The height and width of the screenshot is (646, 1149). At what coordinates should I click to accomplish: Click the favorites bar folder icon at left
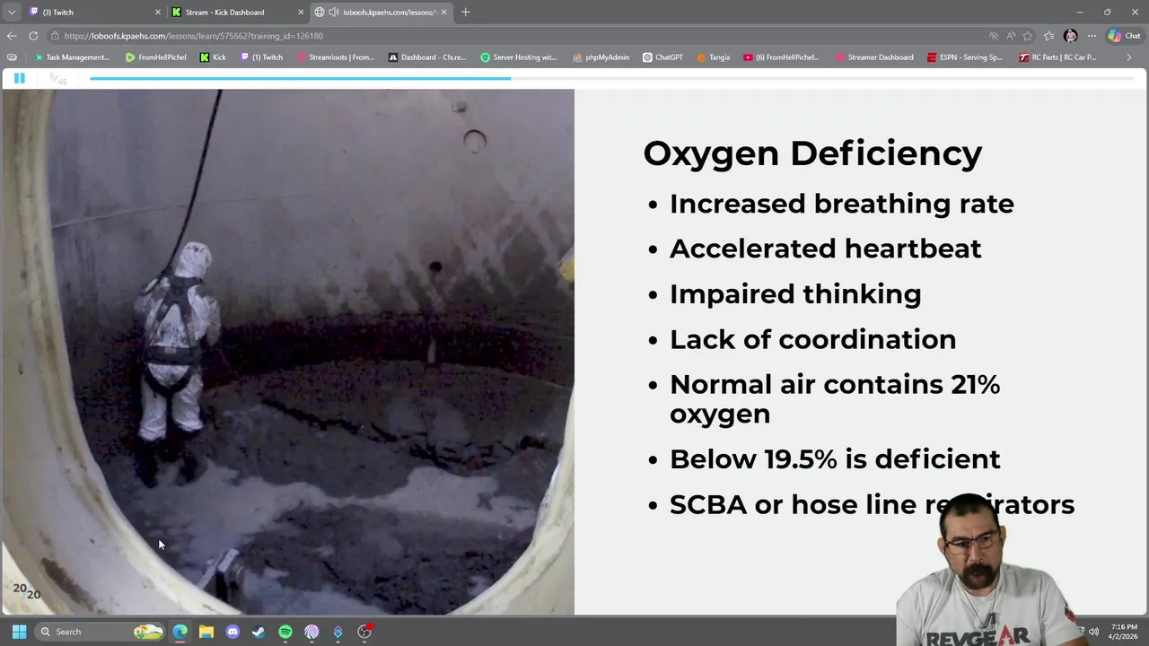[x=12, y=57]
